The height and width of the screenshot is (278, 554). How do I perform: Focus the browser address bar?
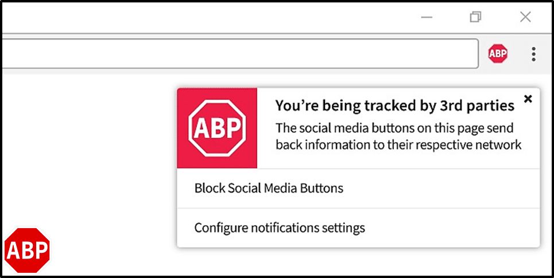(239, 54)
